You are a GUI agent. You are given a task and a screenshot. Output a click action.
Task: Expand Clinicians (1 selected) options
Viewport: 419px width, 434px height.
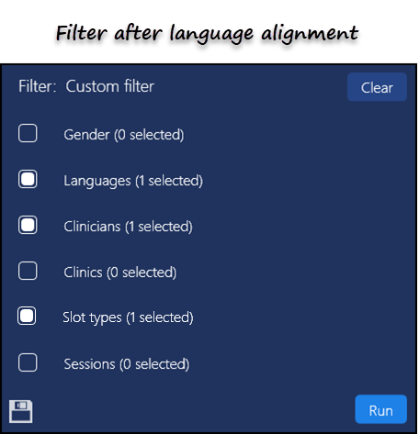tap(128, 227)
